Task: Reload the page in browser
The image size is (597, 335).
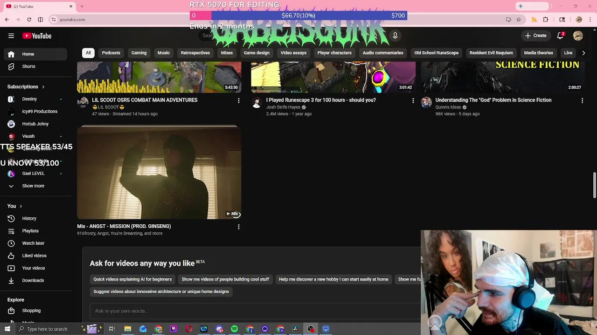Action: (29, 20)
